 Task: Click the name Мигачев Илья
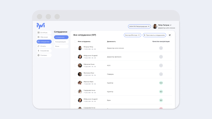(89, 73)
